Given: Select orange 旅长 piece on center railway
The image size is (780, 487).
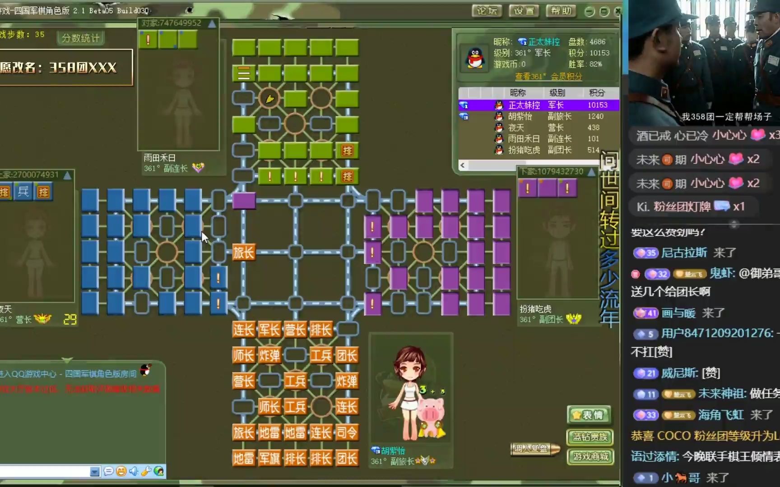Looking at the screenshot, I should [244, 253].
